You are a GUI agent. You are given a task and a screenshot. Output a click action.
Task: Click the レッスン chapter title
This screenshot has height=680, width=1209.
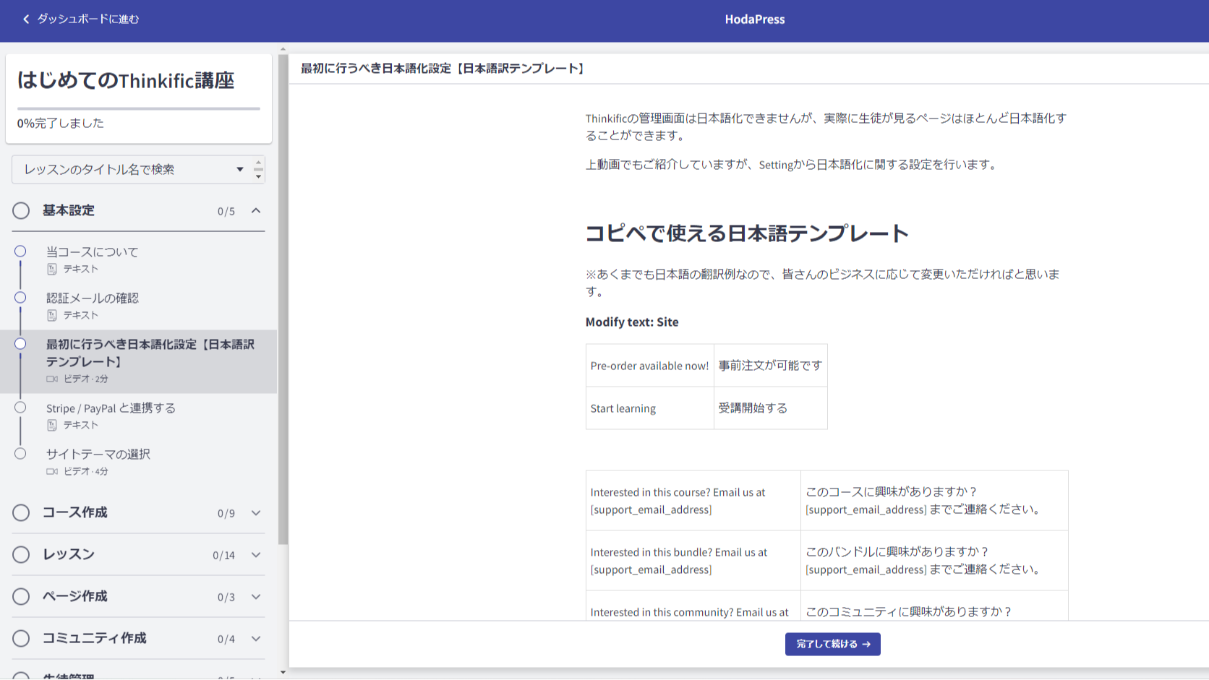[69, 554]
